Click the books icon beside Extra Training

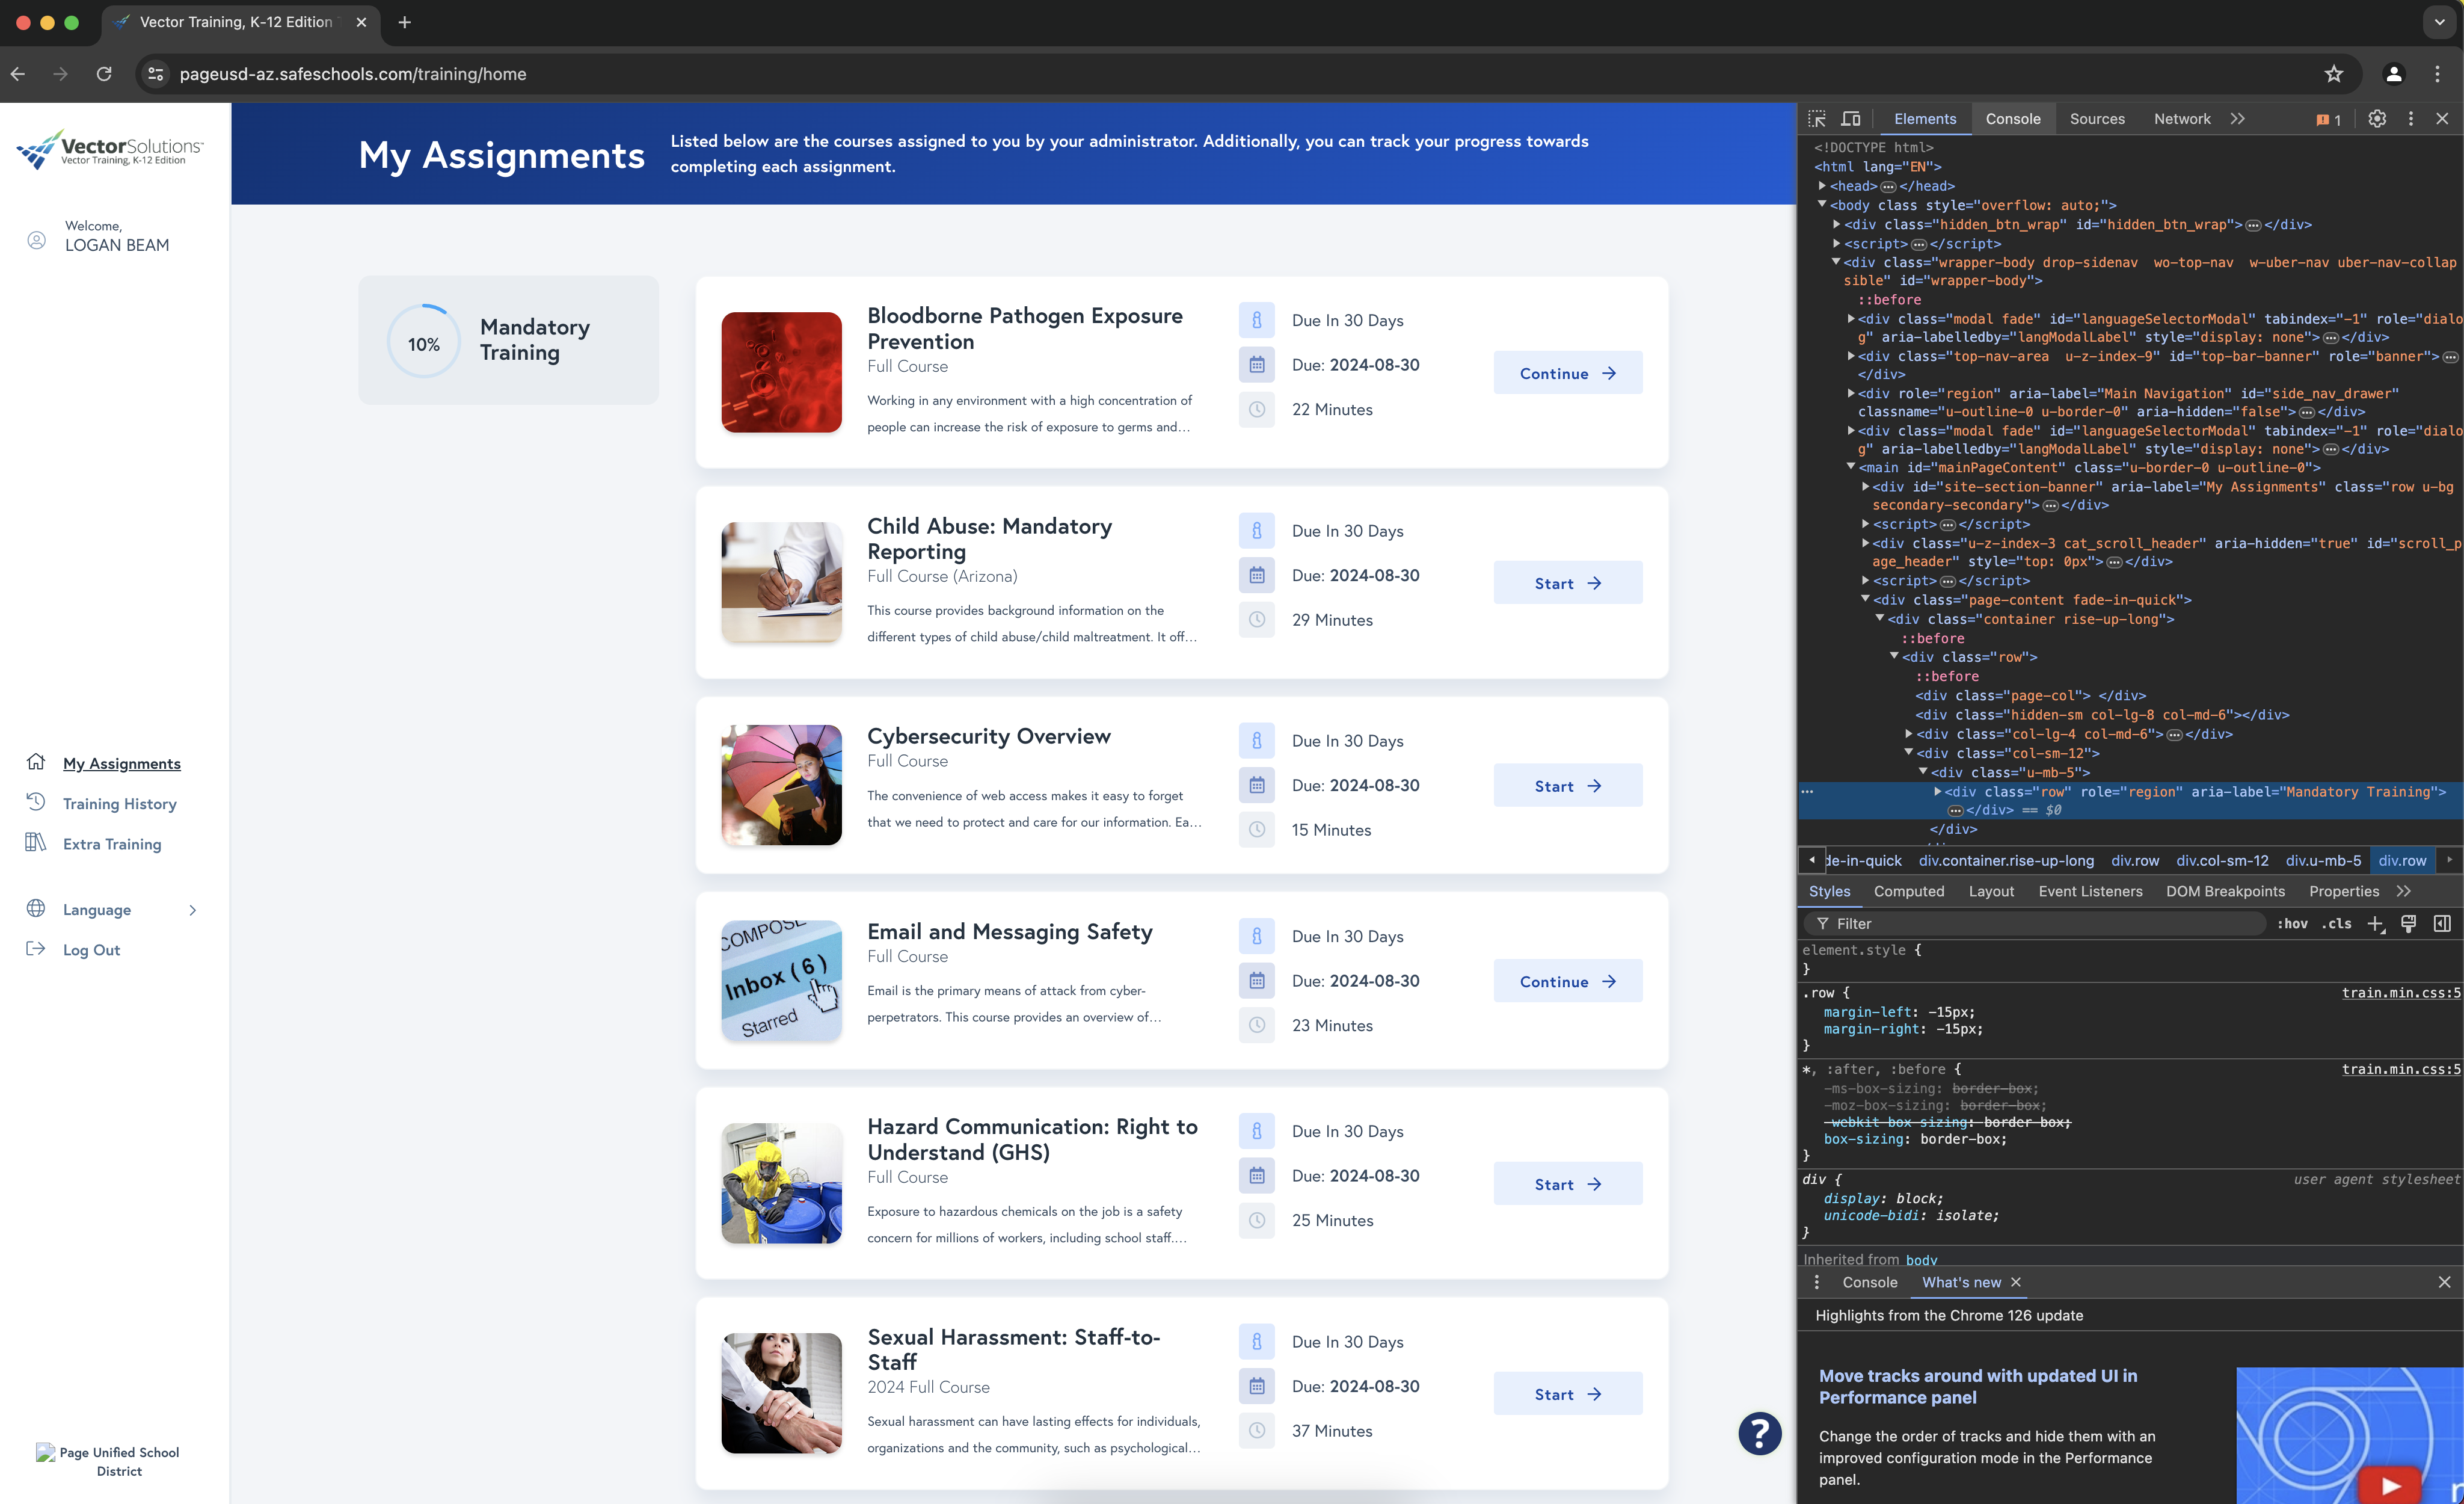36,842
